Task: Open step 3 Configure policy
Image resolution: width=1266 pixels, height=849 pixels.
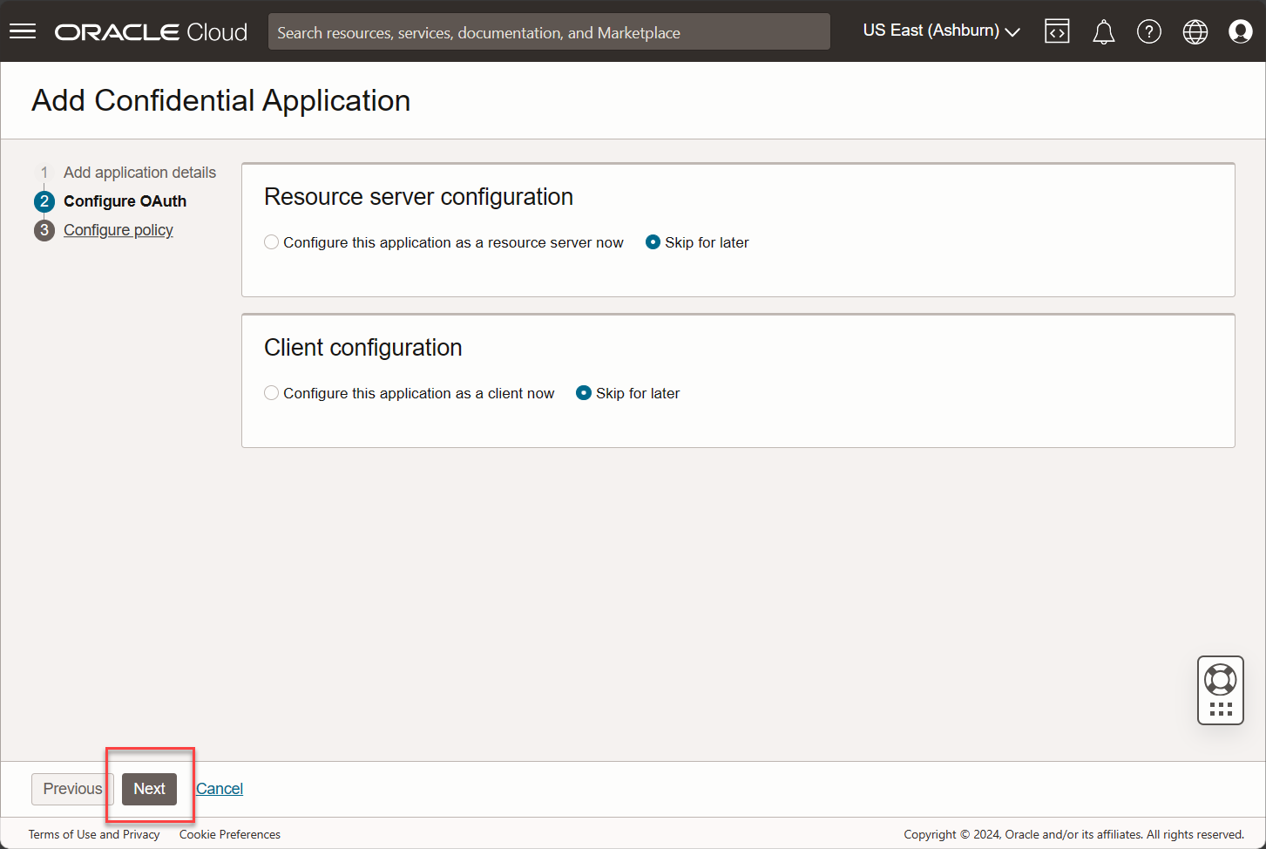Action: 118,229
